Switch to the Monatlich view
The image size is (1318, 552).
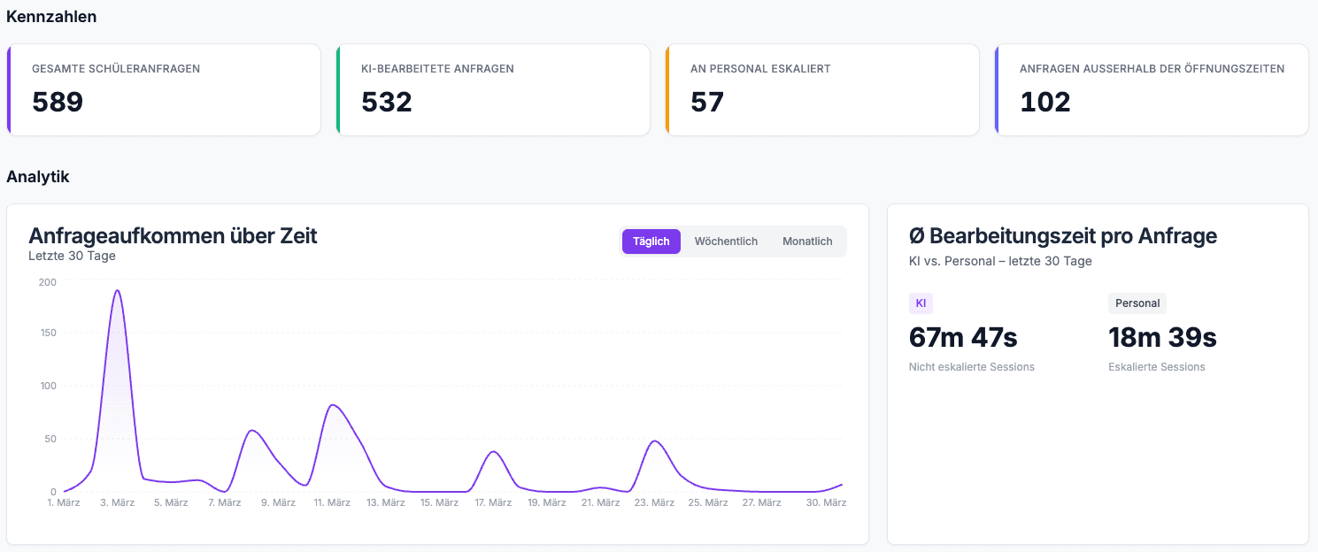pos(806,241)
